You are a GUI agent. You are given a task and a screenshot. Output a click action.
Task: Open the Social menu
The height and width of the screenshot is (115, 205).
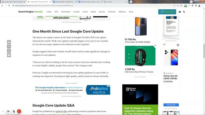coord(85,12)
